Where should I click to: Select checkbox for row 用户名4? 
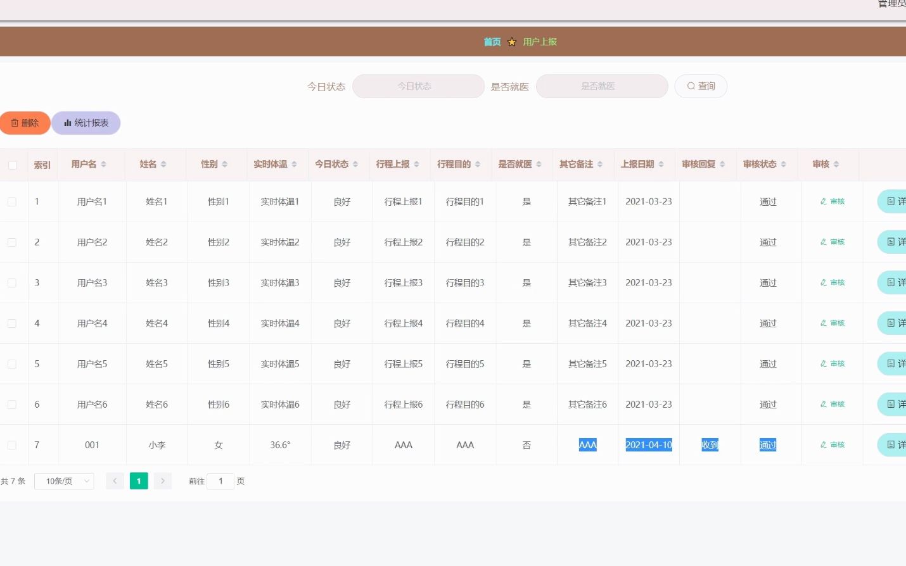pyautogui.click(x=12, y=324)
